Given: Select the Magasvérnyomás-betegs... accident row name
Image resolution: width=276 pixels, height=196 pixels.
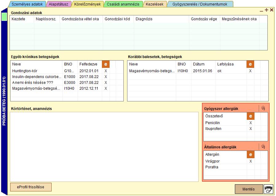Looking at the screenshot, I should [x=152, y=71].
